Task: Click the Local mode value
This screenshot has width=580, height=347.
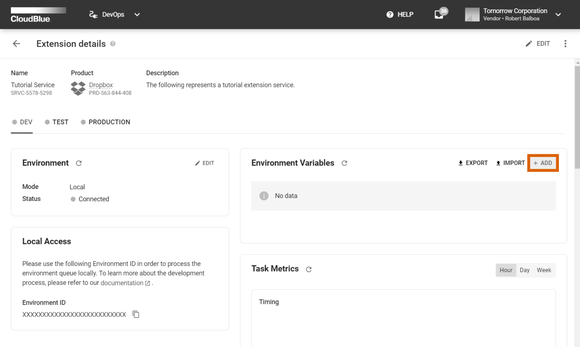Action: pos(77,187)
